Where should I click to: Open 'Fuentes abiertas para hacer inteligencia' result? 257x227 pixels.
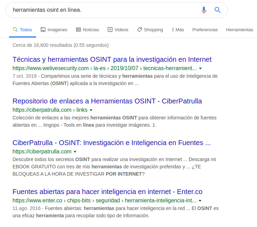point(107,192)
